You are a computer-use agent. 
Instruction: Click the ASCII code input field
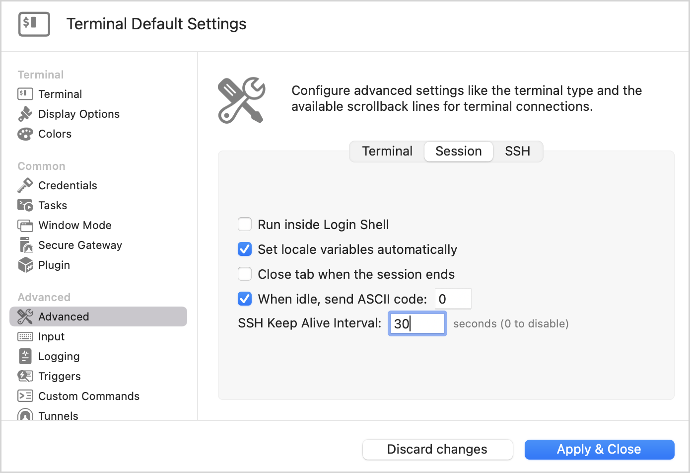453,299
